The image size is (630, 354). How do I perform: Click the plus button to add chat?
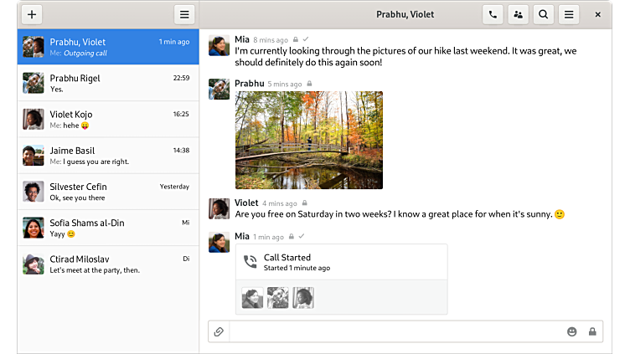[x=32, y=14]
